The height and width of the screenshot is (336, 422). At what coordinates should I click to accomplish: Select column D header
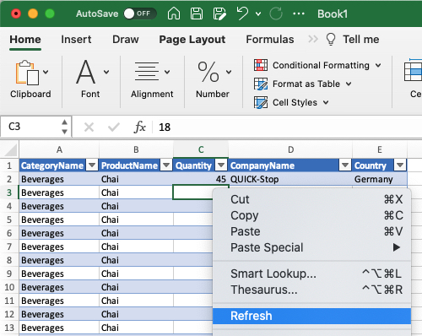coord(290,149)
